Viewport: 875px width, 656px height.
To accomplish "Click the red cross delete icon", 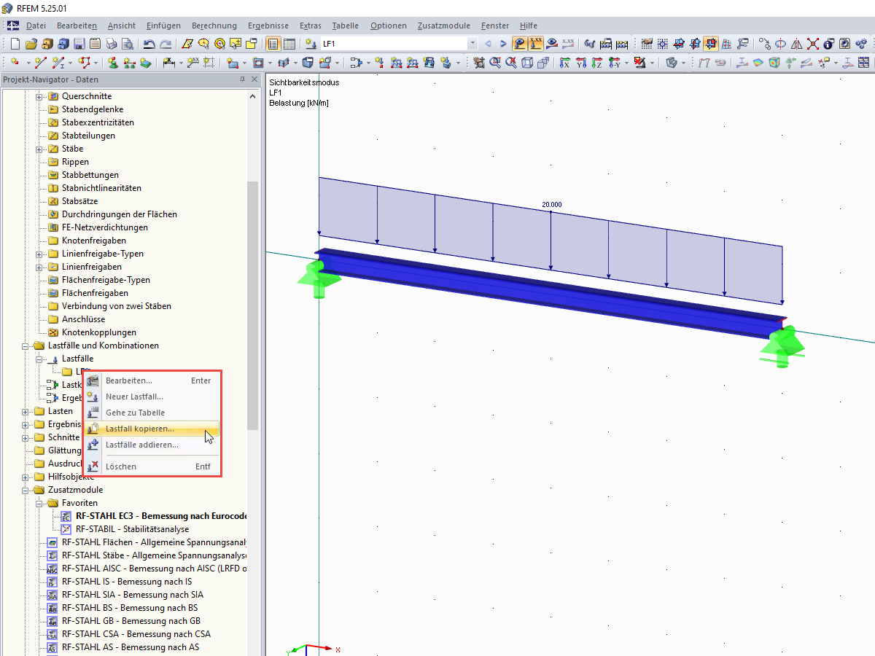I will pyautogui.click(x=812, y=44).
